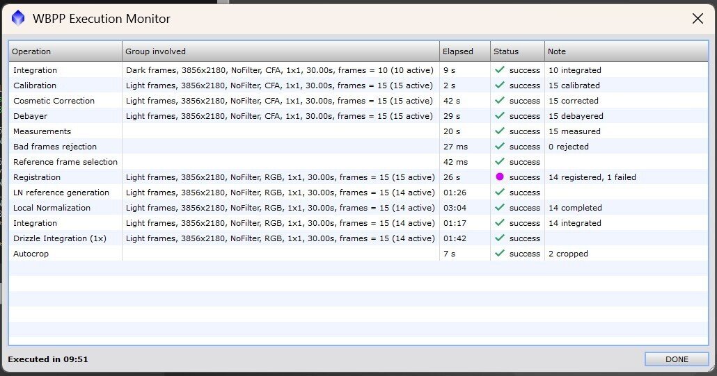717x376 pixels.
Task: Click the '15 corrected' note
Action: point(574,101)
